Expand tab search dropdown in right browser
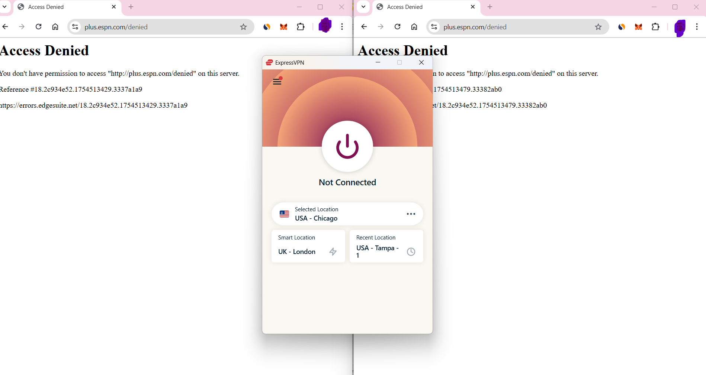The height and width of the screenshot is (375, 706). coord(363,7)
